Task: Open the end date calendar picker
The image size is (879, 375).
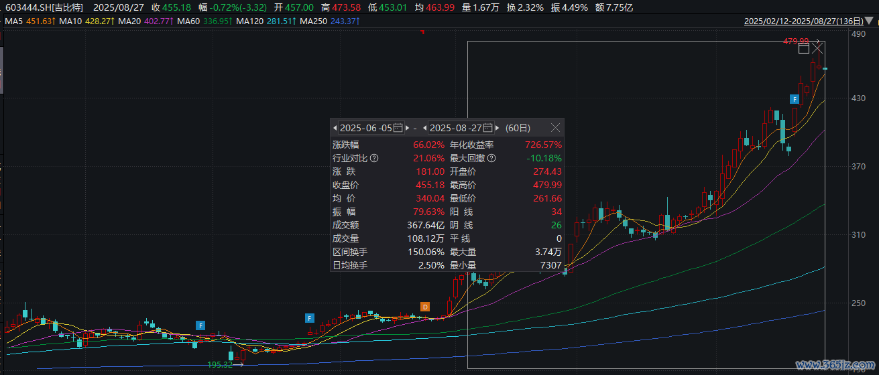Action: point(488,127)
